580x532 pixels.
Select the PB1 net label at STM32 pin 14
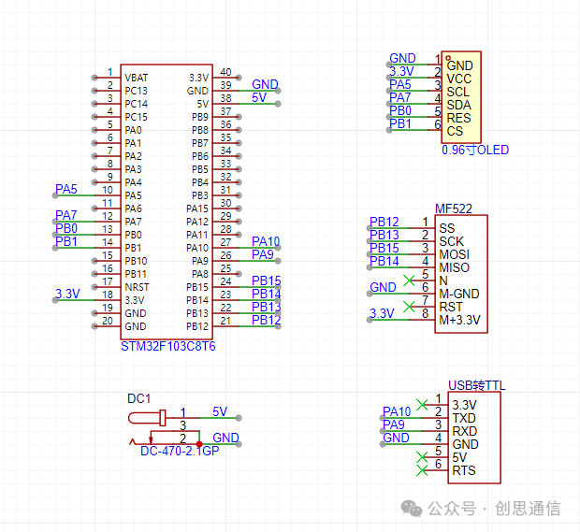[x=66, y=241]
